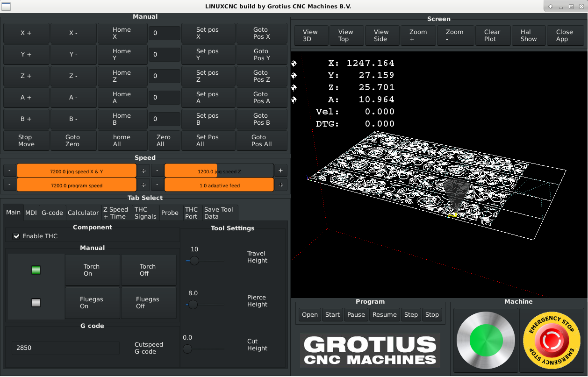
Task: Open the G-code tab
Action: pos(52,213)
